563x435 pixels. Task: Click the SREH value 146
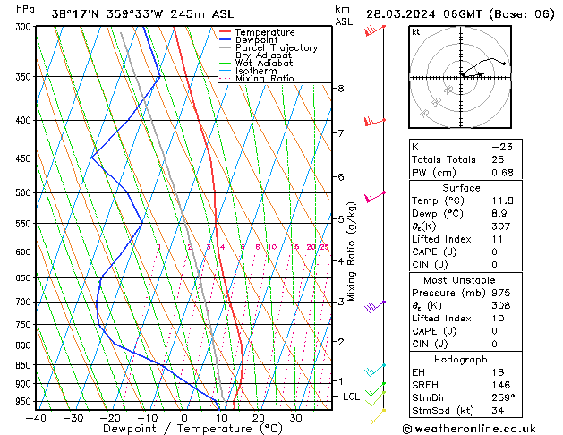[501, 385]
